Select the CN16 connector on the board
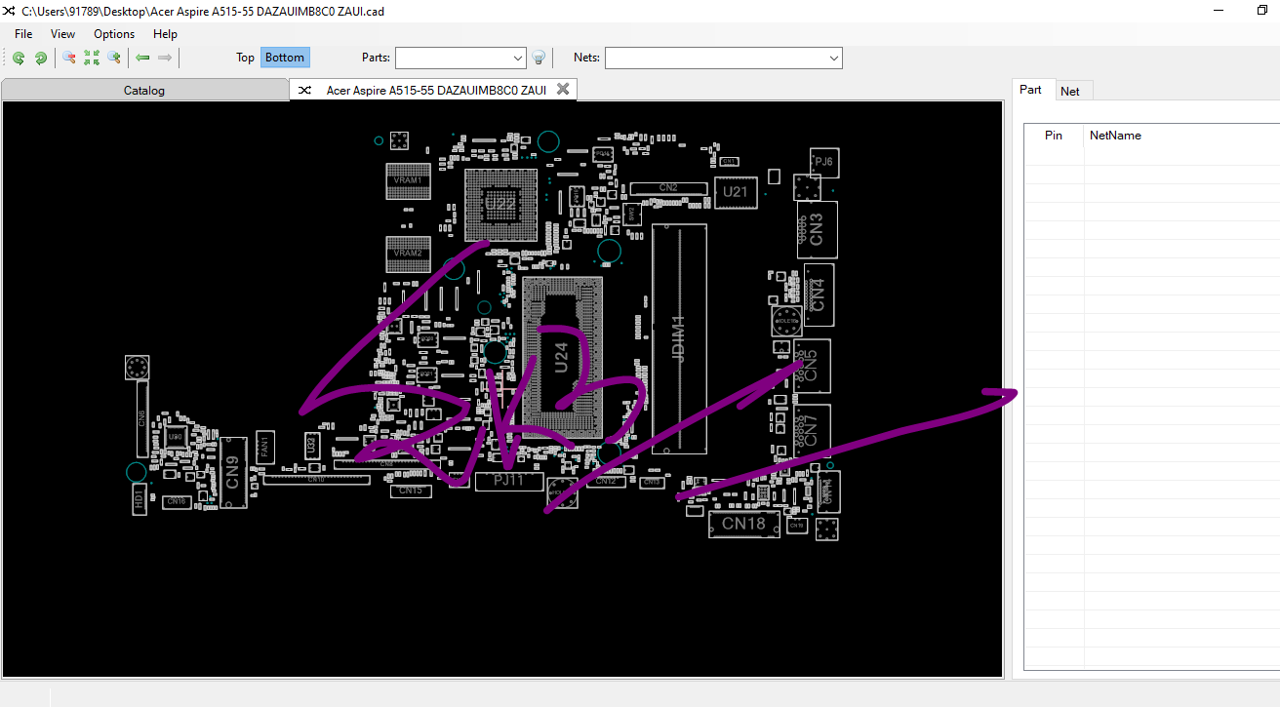This screenshot has width=1280, height=707. click(176, 501)
